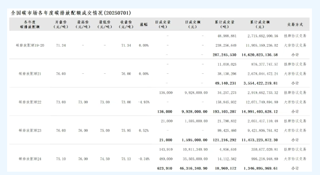The height and width of the screenshot is (175, 320).
Task: Click daily volume cell 623,910
Action: [x=165, y=168]
